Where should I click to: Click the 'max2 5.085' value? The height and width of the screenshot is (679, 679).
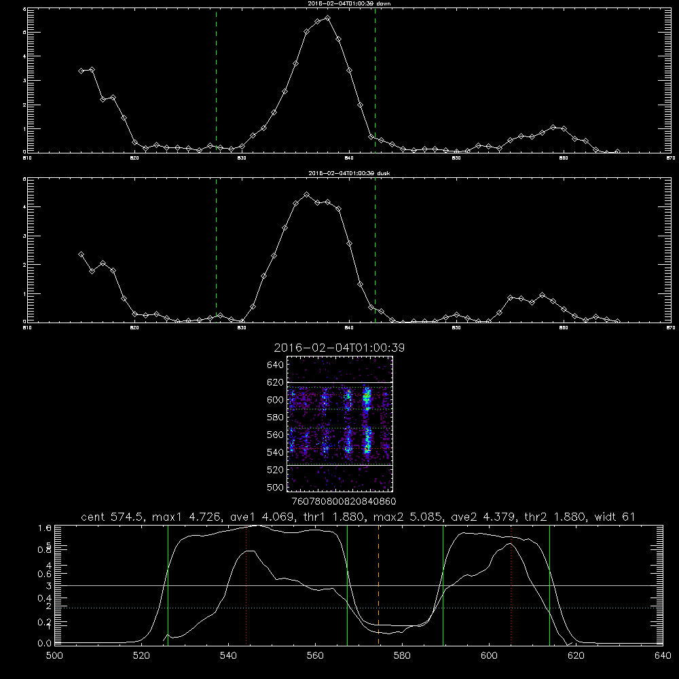(408, 517)
